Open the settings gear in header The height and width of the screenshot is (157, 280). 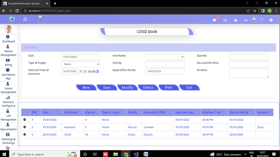[271, 20]
